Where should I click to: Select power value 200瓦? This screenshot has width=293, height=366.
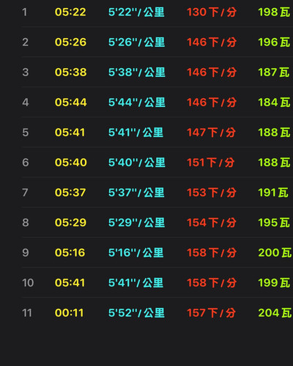pyautogui.click(x=275, y=253)
